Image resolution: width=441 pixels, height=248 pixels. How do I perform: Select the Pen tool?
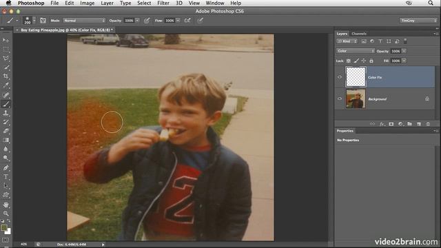click(x=6, y=168)
